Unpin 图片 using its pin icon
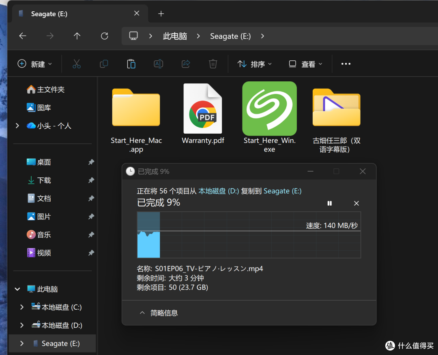Viewport: 438px width, 355px height. coord(91,217)
